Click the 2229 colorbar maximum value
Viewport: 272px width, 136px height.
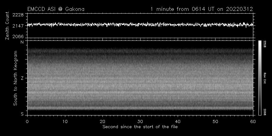[x=265, y=44]
